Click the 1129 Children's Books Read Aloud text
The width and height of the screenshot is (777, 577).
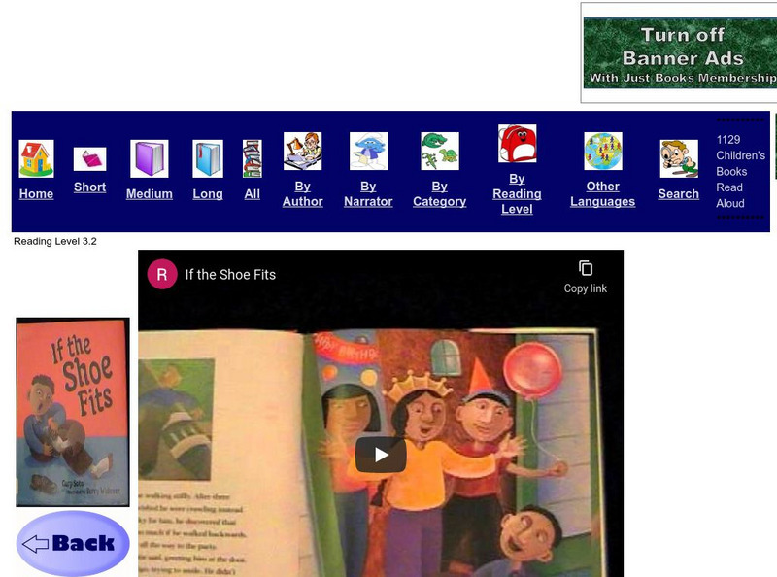click(740, 172)
